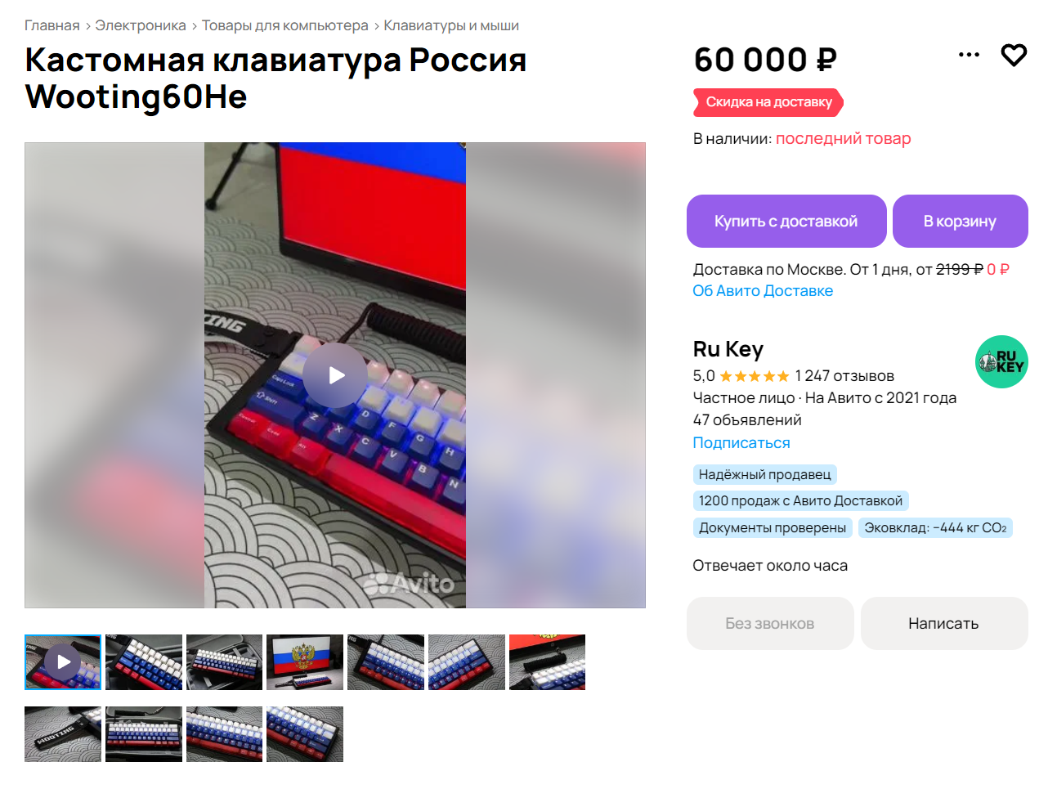Go to 'Главная' breadcrumb
The height and width of the screenshot is (789, 1048).
point(52,25)
